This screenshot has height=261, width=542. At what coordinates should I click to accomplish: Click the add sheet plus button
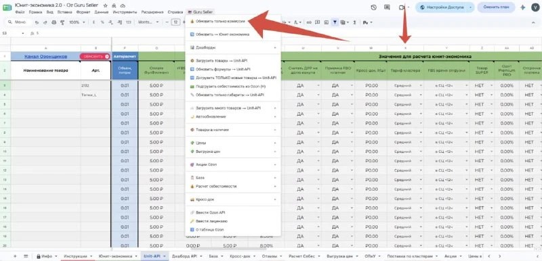point(15,256)
